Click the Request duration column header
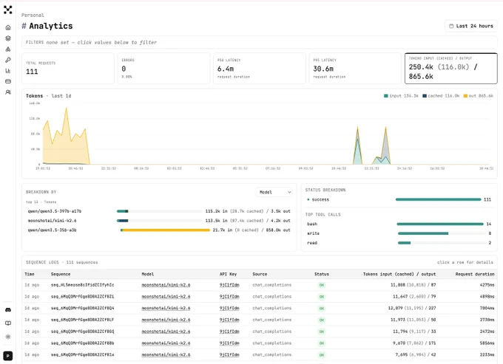 tap(475, 274)
